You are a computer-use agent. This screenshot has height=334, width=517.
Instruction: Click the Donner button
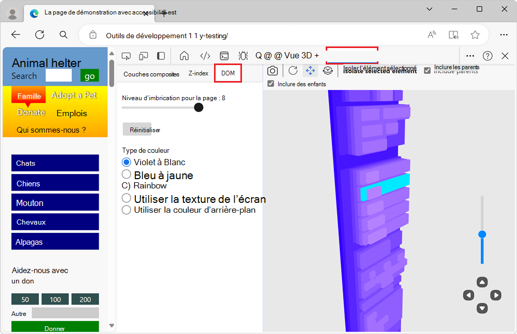pyautogui.click(x=55, y=327)
